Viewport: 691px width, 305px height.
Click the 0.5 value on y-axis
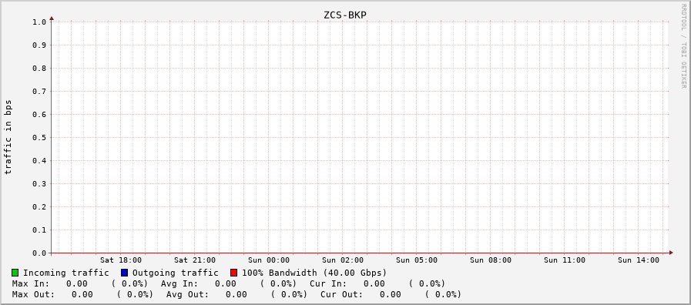click(x=39, y=137)
